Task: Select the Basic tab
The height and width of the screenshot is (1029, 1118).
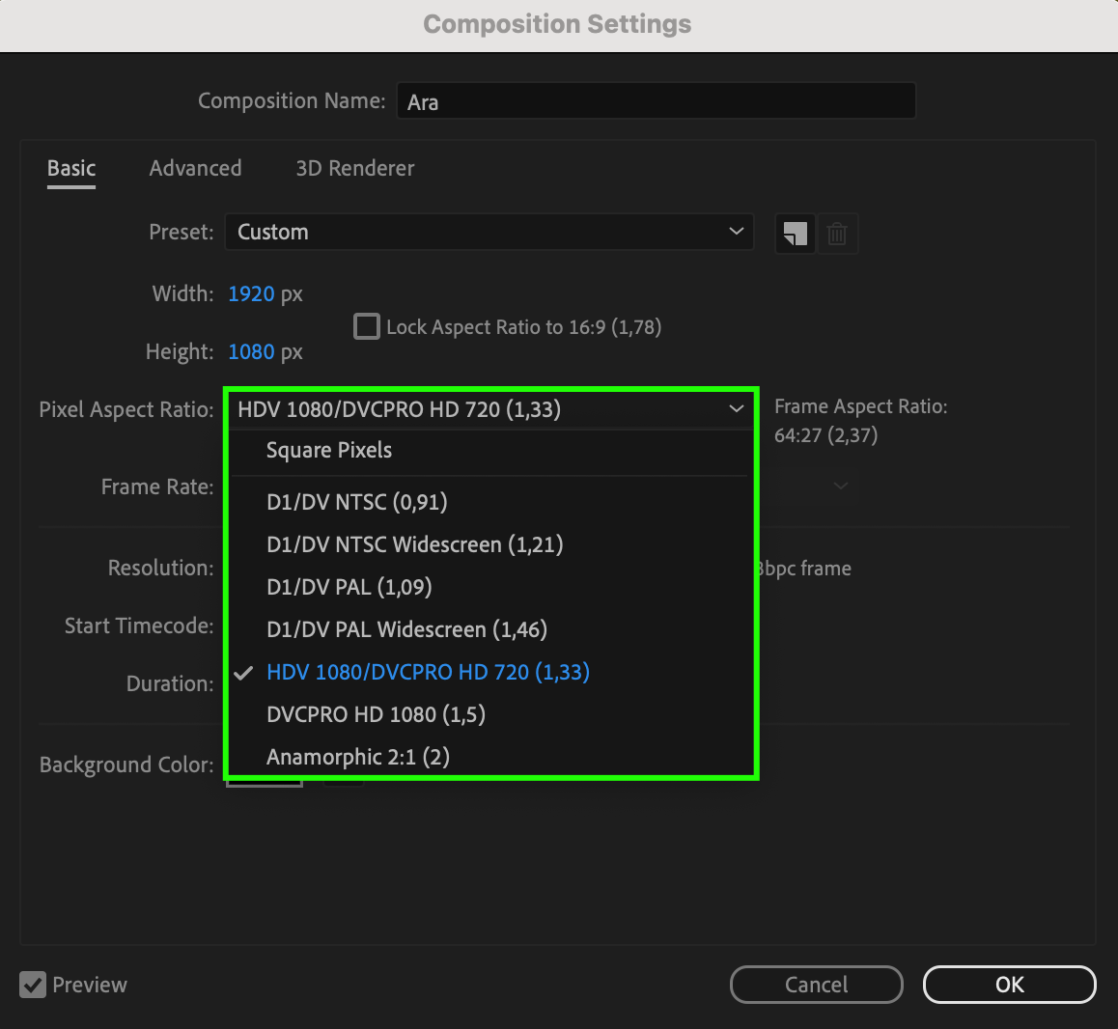Action: [x=71, y=169]
